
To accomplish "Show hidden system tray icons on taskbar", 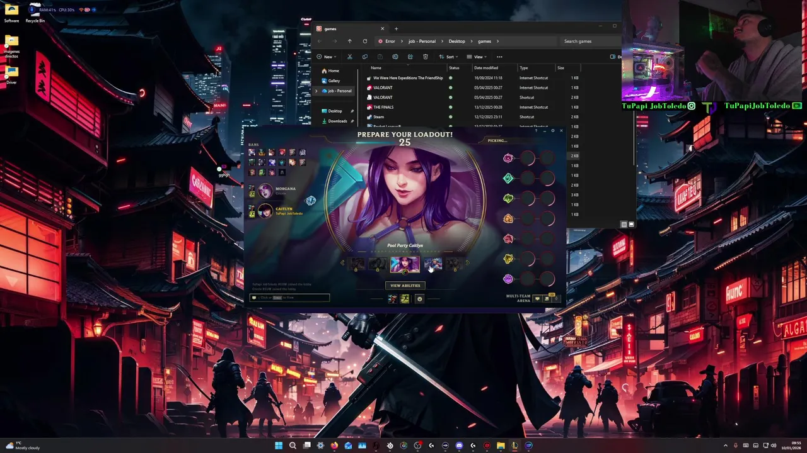I will pyautogui.click(x=725, y=445).
